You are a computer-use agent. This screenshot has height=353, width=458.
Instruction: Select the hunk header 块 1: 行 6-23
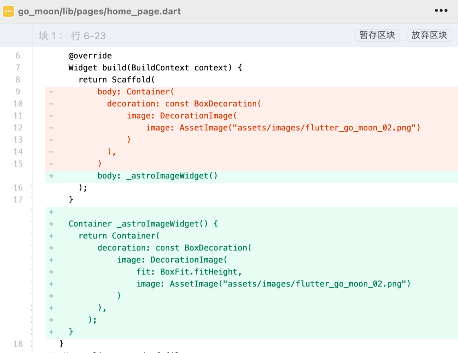[73, 36]
